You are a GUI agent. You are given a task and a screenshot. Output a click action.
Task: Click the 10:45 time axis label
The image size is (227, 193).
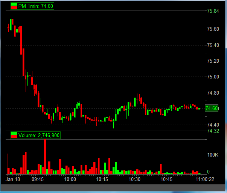click(x=166, y=179)
